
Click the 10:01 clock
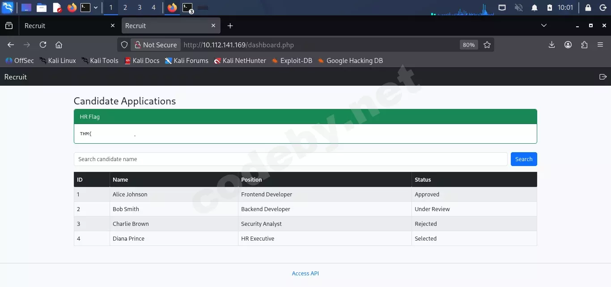click(565, 8)
